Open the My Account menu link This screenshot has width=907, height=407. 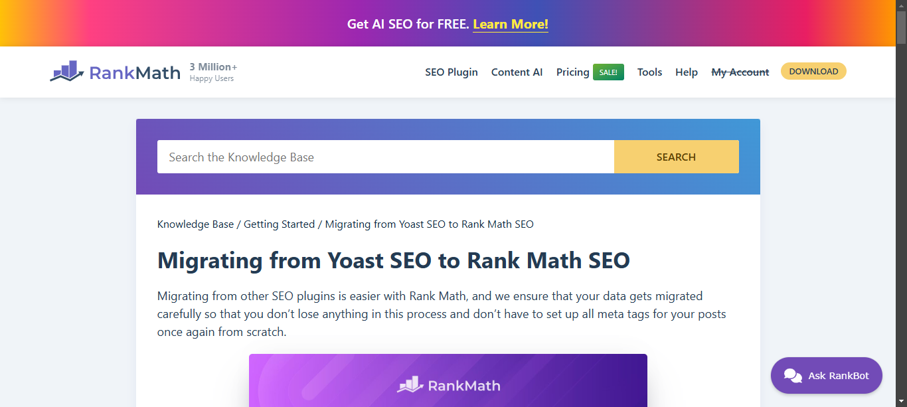pyautogui.click(x=740, y=72)
